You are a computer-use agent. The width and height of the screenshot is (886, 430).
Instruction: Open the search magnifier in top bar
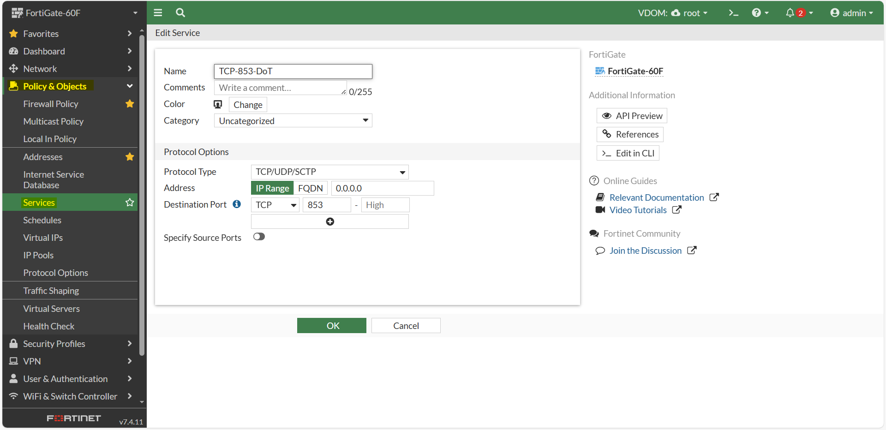(180, 12)
